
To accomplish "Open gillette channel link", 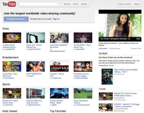I will click(x=54, y=105).
